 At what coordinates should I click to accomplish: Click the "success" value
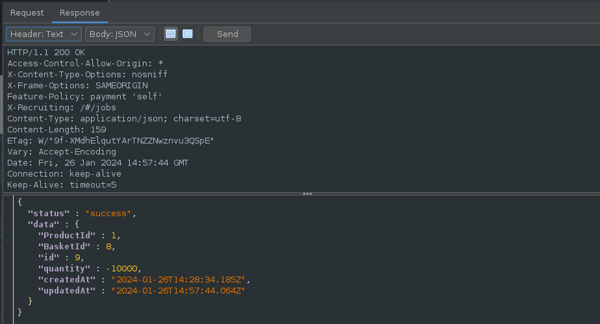108,214
